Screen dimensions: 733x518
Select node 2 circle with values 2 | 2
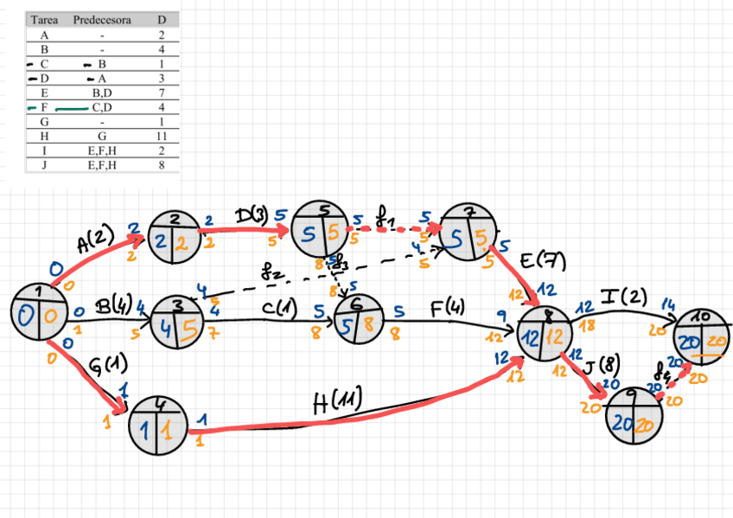(x=175, y=237)
